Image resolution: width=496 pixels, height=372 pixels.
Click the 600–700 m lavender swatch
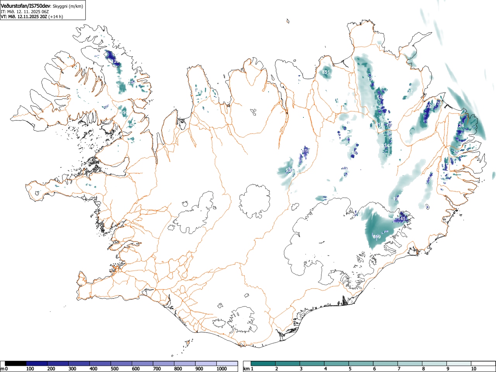pyautogui.click(x=143, y=363)
